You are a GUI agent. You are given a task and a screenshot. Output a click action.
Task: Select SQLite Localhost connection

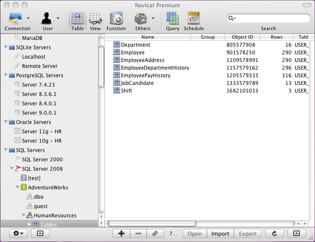[34, 56]
